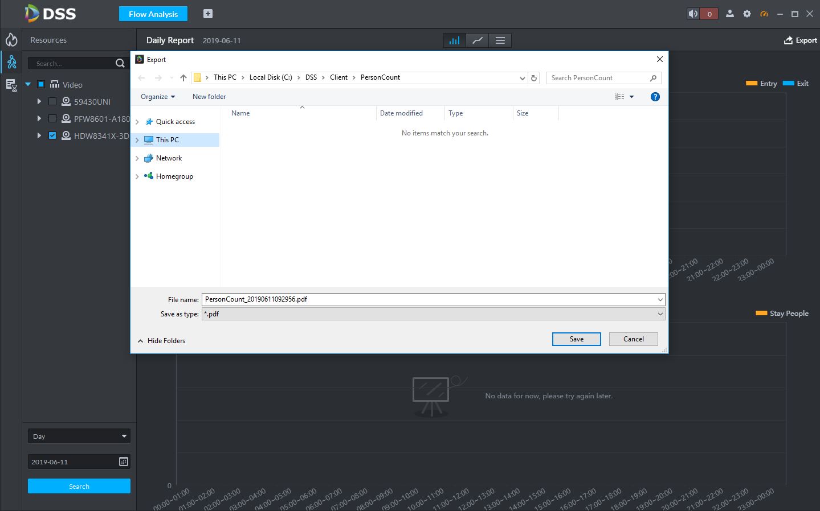The width and height of the screenshot is (820, 511).
Task: Click the Export icon button
Action: point(801,40)
